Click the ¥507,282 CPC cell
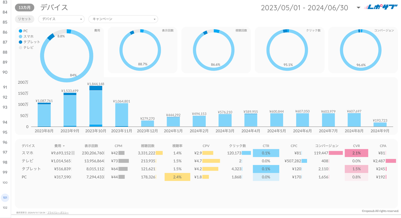 pyautogui.click(x=293, y=161)
